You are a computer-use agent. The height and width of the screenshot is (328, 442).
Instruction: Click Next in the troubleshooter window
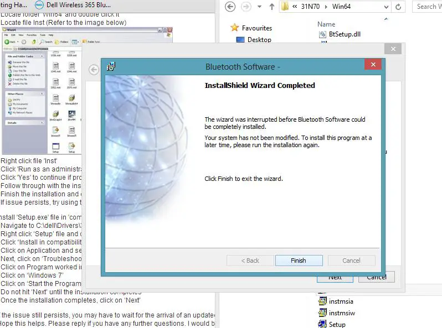[x=335, y=277]
